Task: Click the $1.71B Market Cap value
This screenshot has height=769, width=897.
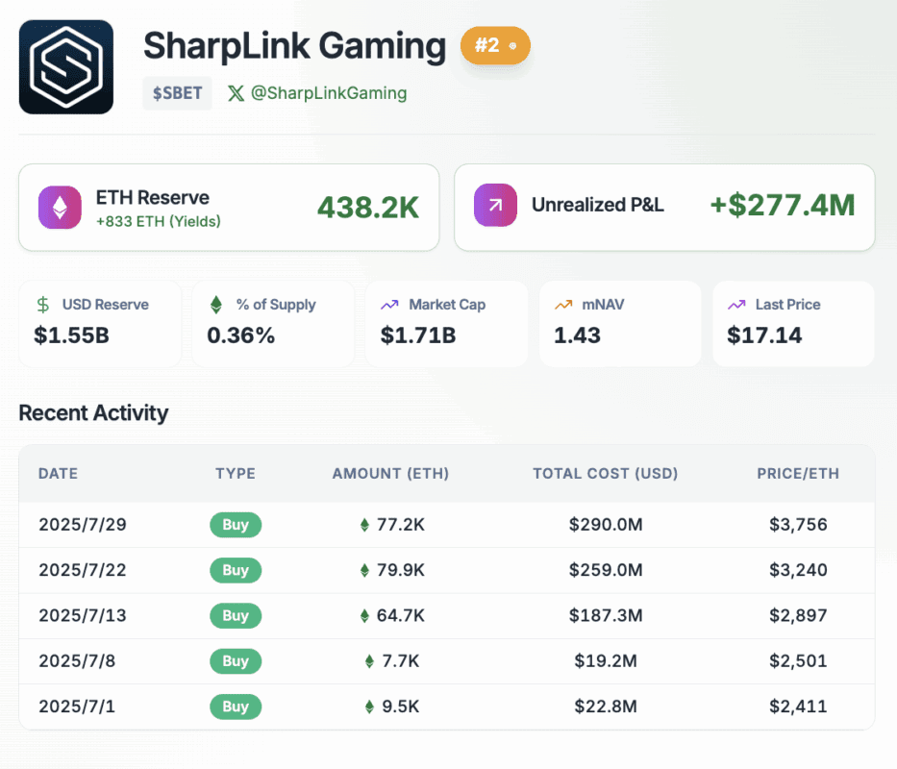Action: click(x=418, y=335)
